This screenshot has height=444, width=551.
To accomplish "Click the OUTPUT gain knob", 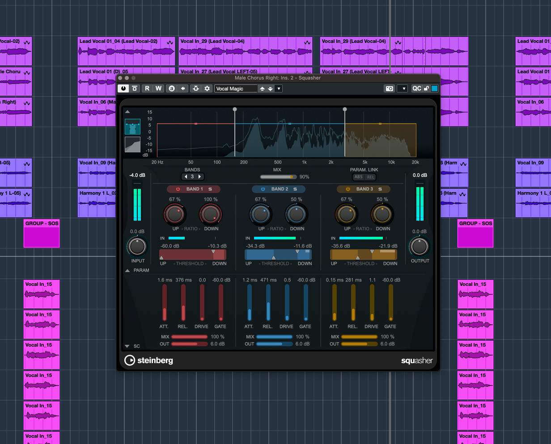I will [x=420, y=246].
